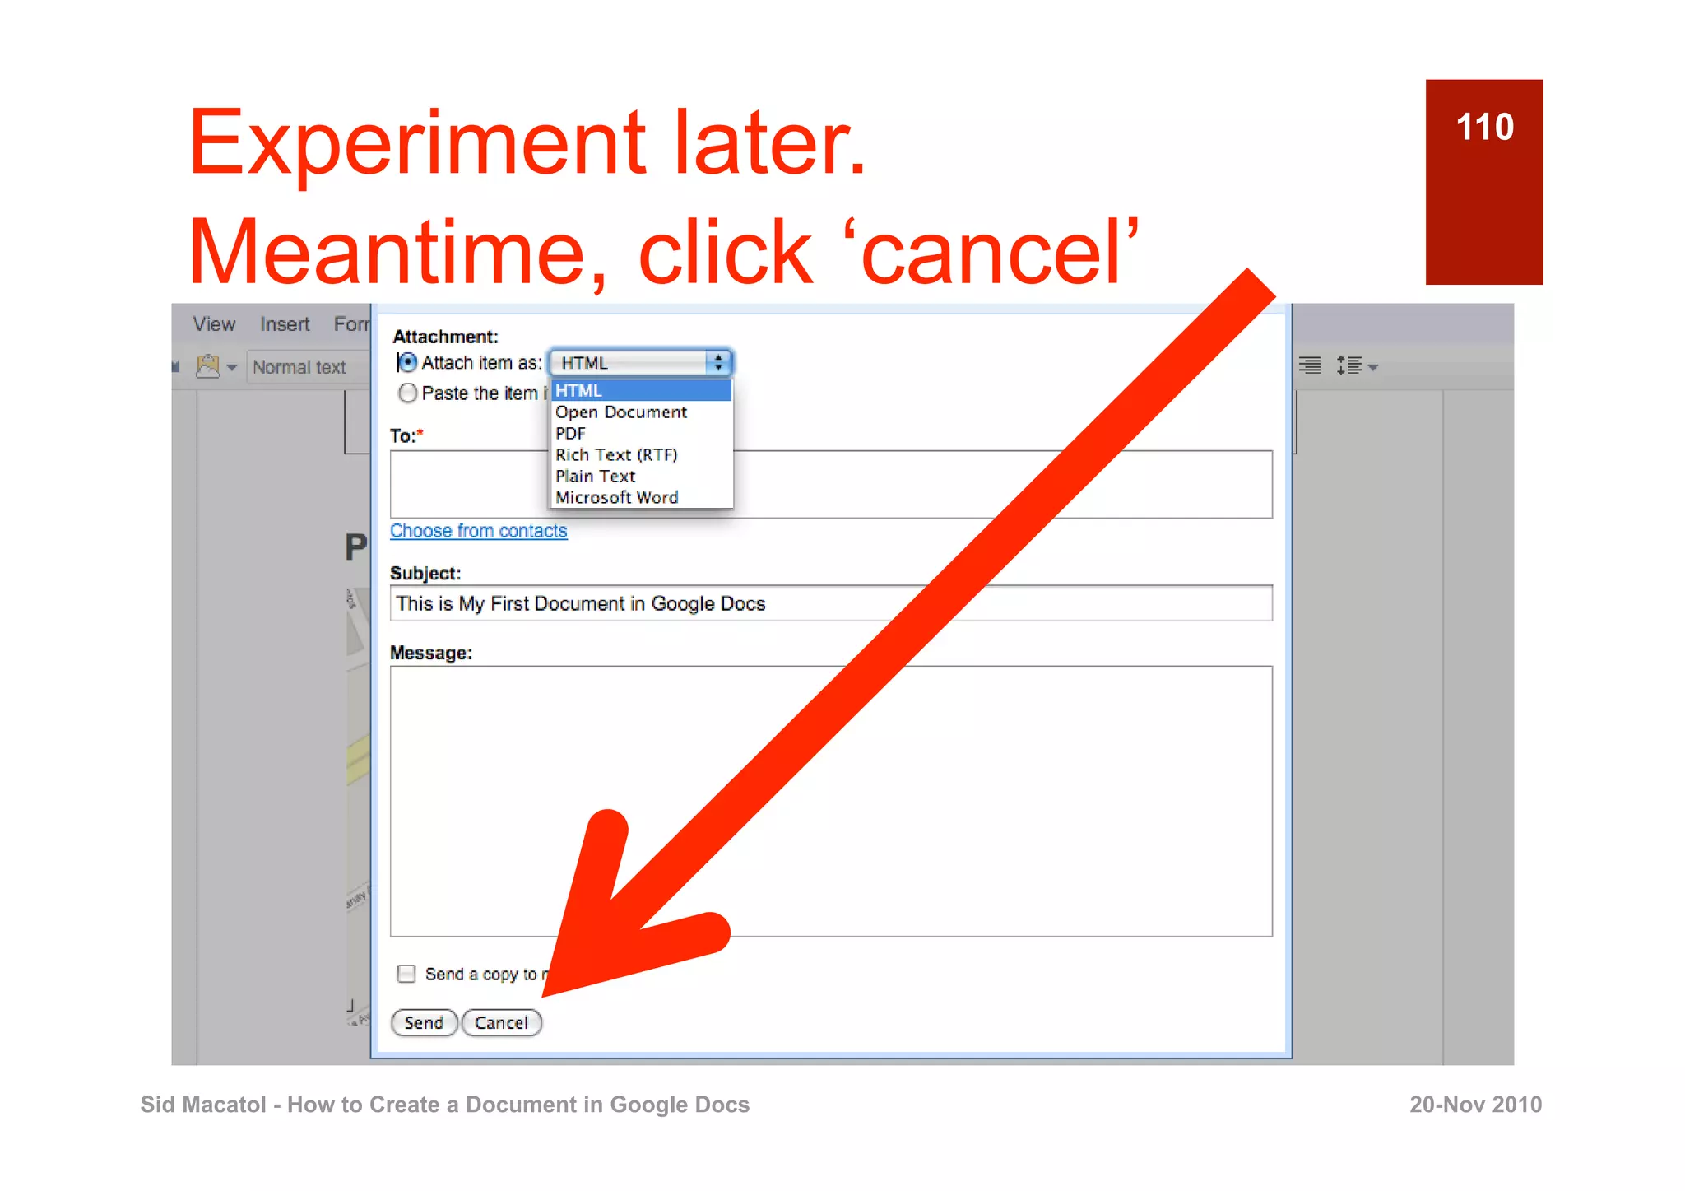Click the paint format icon in toolbar
The height and width of the screenshot is (1191, 1685).
(x=209, y=365)
